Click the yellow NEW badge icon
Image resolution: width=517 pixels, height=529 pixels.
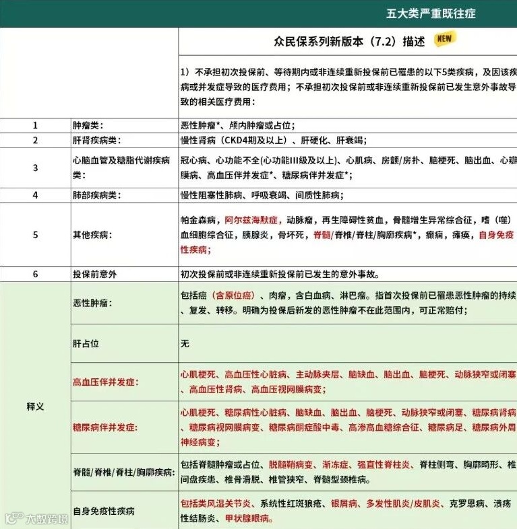point(445,38)
